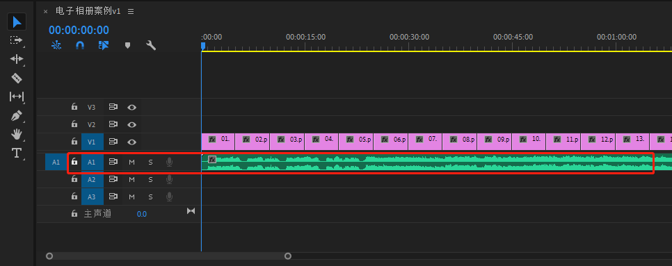Toggle lock on track V2
Image resolution: width=672 pixels, height=266 pixels.
click(74, 124)
